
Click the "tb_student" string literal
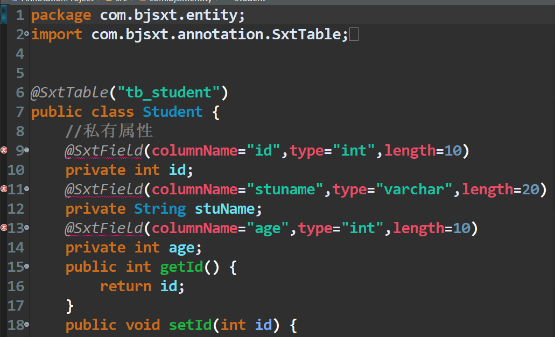(168, 93)
